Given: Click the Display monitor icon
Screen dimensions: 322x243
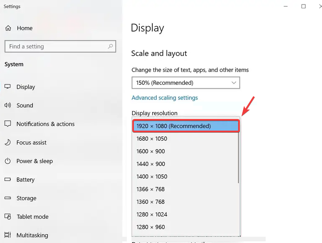Looking at the screenshot, I should point(8,87).
